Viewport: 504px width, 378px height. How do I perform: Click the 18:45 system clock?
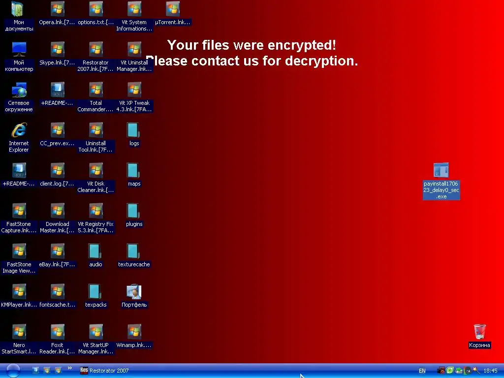tap(491, 371)
